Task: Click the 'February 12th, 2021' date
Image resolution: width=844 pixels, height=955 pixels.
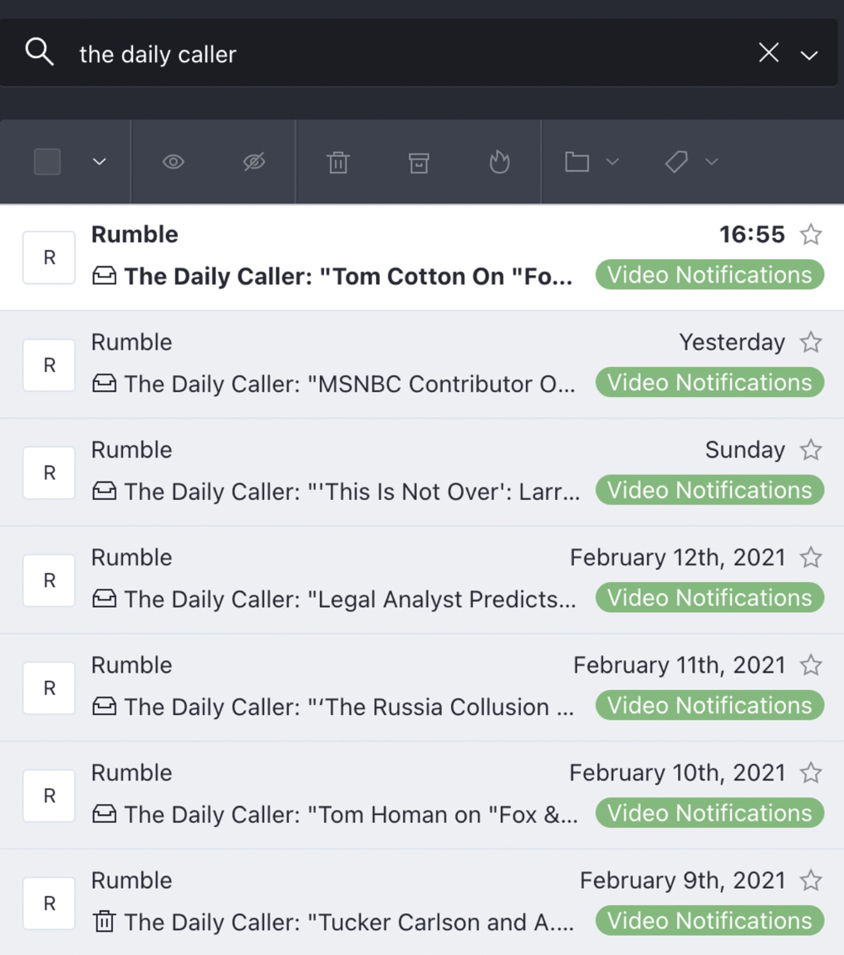Action: click(x=678, y=558)
